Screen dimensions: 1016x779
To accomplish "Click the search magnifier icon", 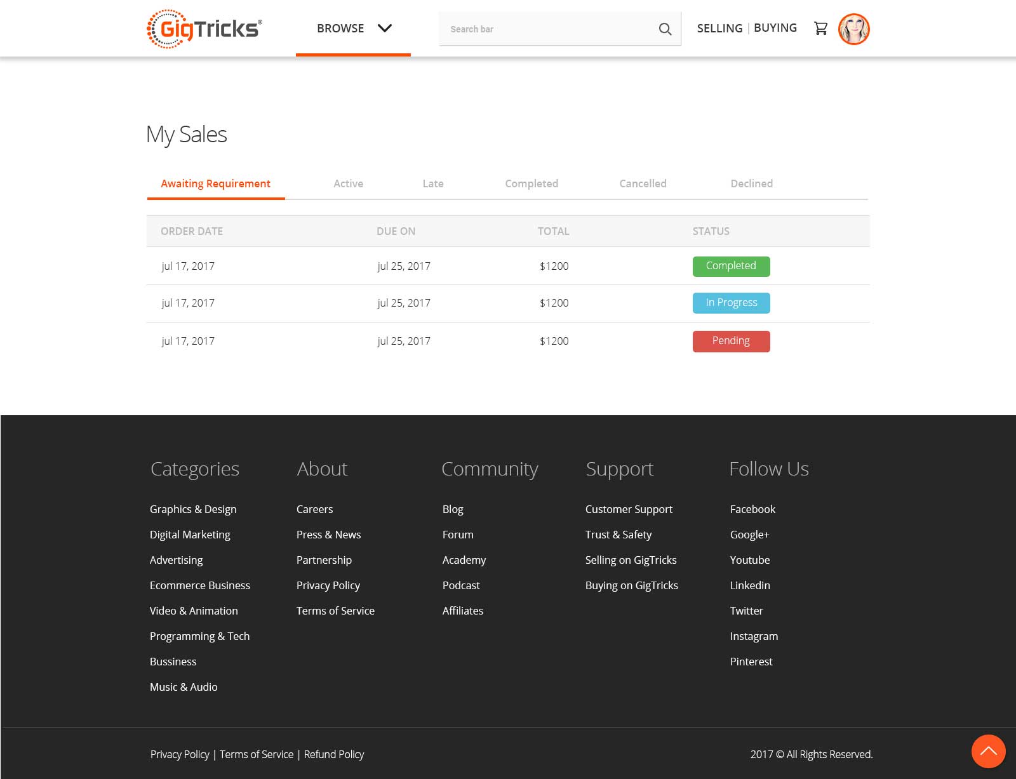I will tap(665, 29).
